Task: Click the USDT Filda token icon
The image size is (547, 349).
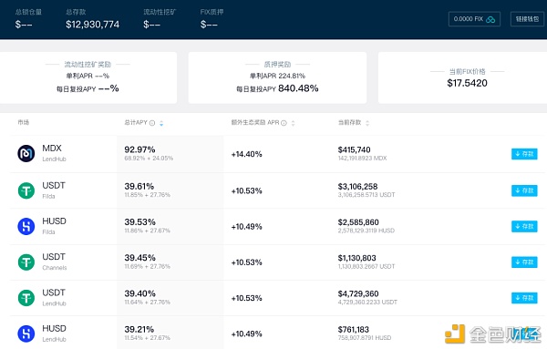Action: pyautogui.click(x=26, y=190)
